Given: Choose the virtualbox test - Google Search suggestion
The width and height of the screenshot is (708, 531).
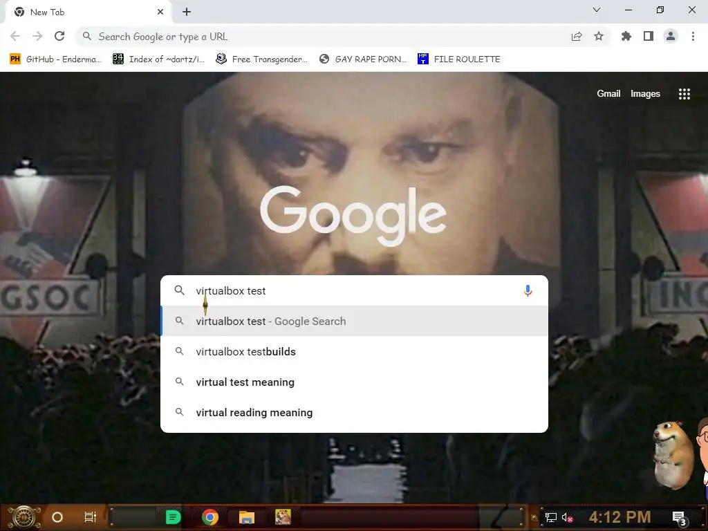Looking at the screenshot, I should pyautogui.click(x=355, y=321).
